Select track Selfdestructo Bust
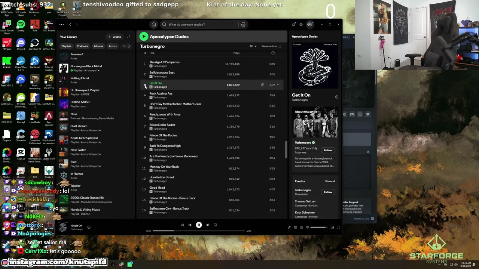 coord(211,74)
